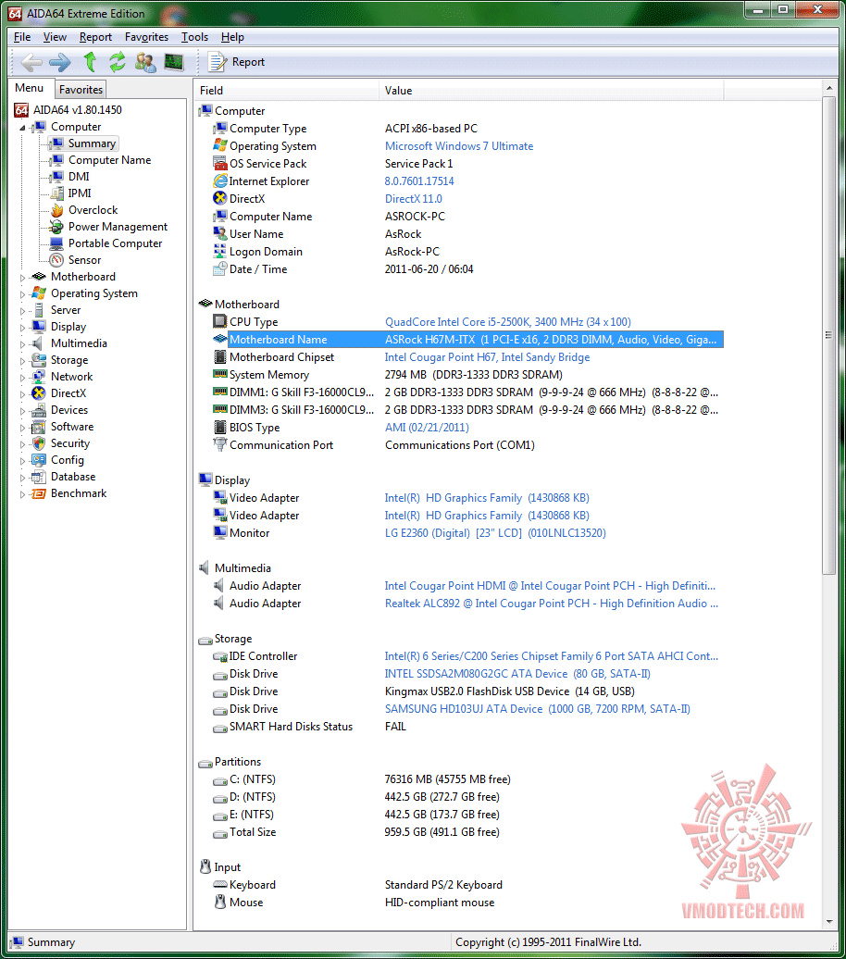Open the QuadCore Intel Core i5-2500K link
This screenshot has width=846, height=959.
(508, 322)
